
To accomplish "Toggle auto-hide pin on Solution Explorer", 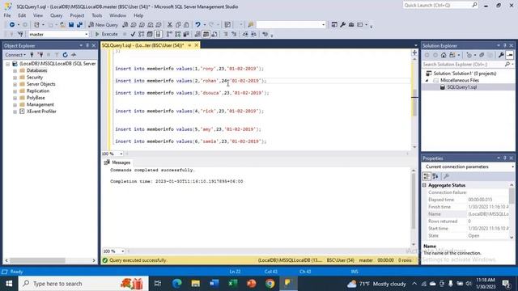I will tap(505, 45).
